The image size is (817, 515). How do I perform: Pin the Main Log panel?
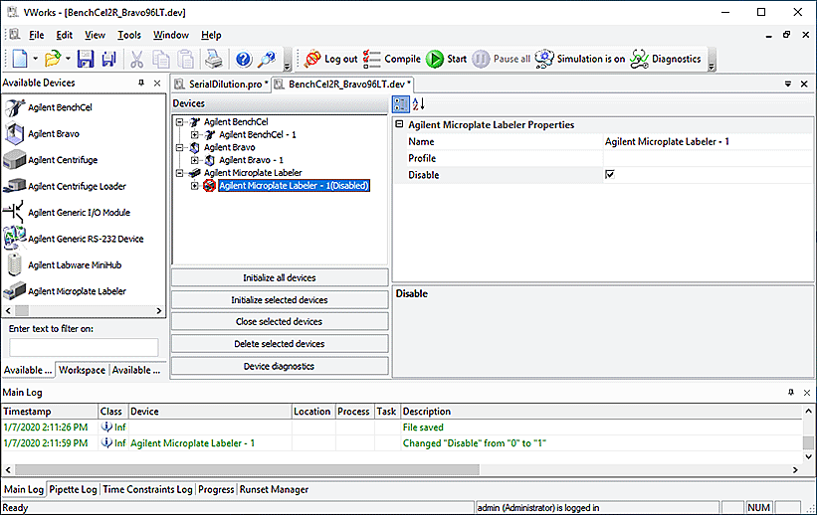pos(791,392)
